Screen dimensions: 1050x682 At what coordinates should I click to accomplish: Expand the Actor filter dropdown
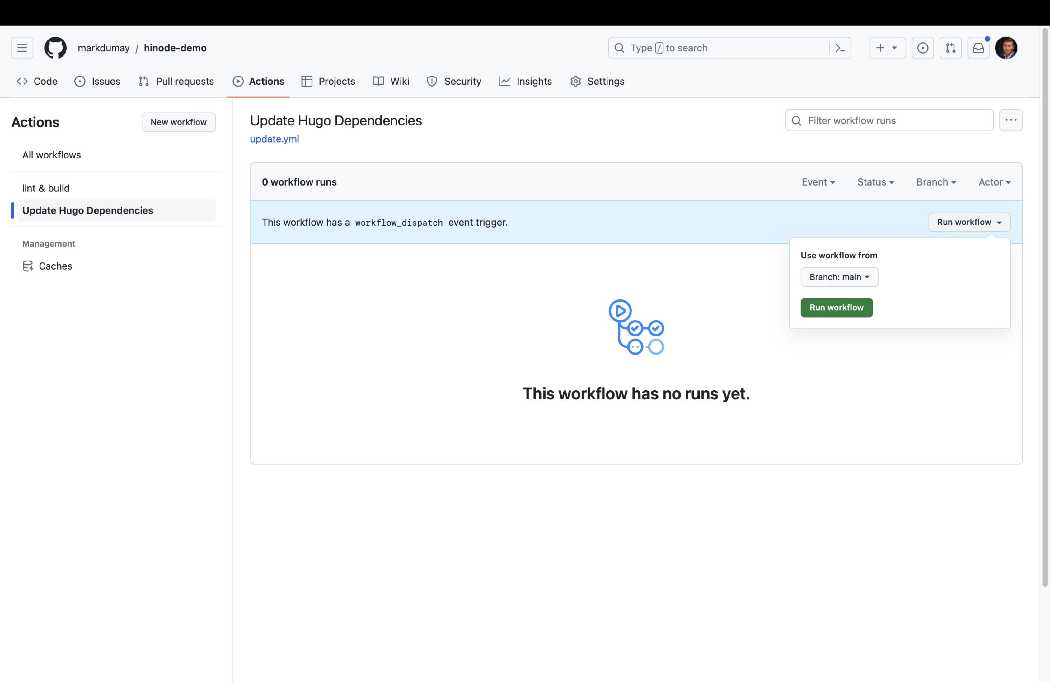(x=994, y=182)
